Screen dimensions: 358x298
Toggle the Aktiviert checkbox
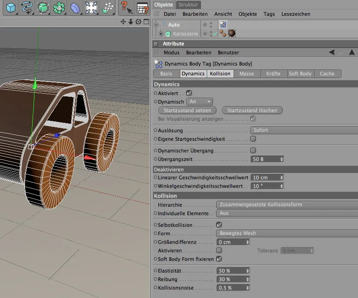tap(189, 93)
